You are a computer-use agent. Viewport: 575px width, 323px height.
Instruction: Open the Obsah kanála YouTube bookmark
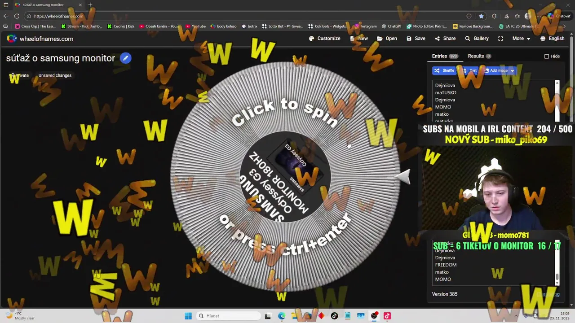159,26
